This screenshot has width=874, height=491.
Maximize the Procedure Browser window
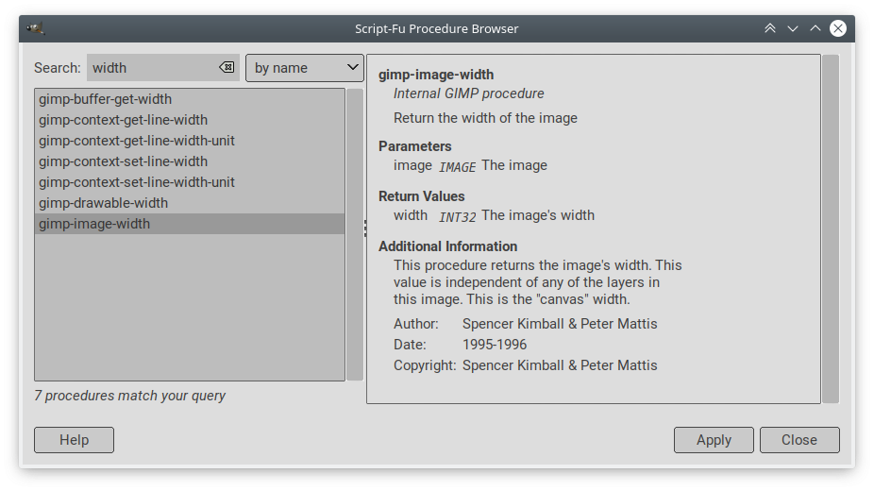tap(815, 28)
